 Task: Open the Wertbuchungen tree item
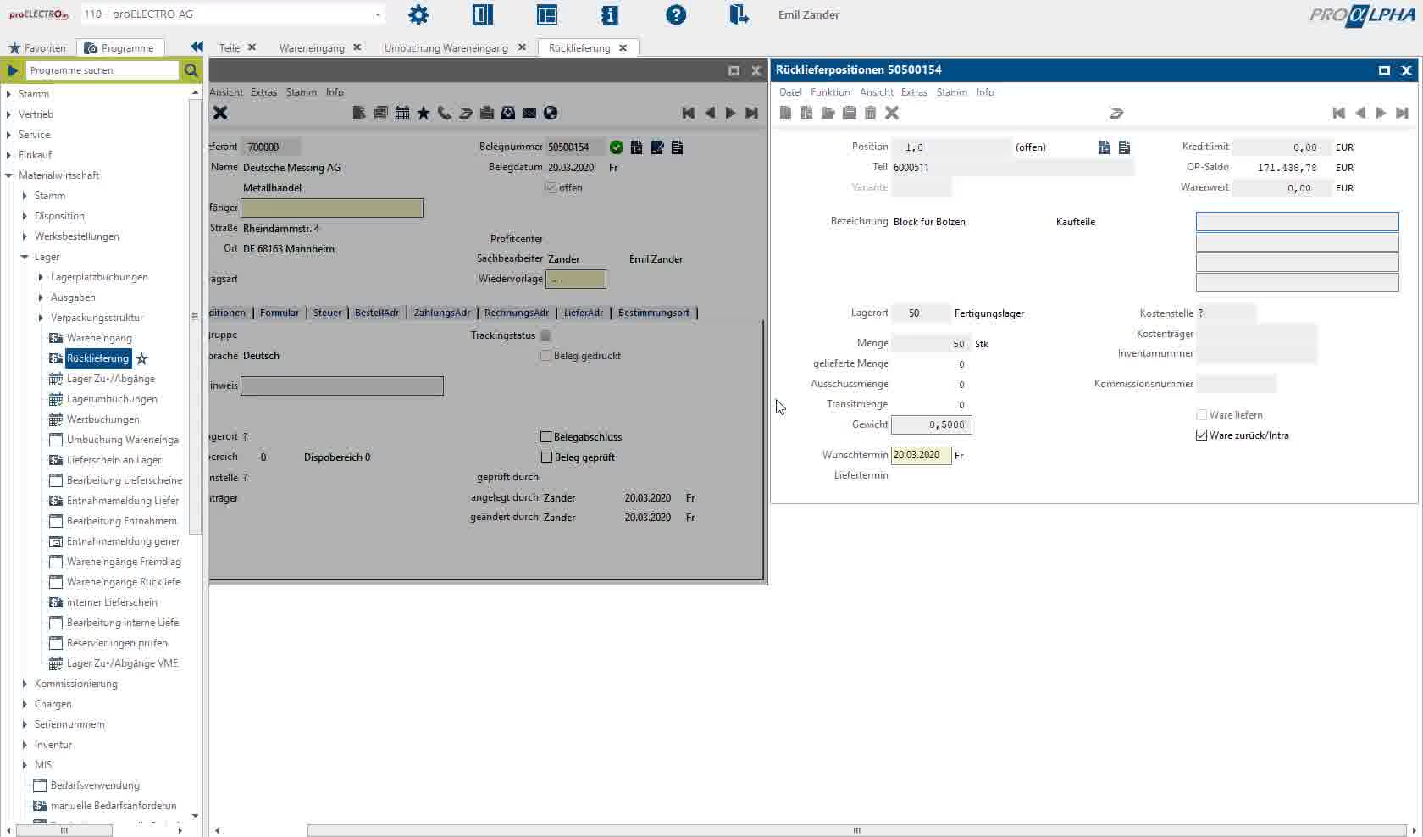[103, 419]
